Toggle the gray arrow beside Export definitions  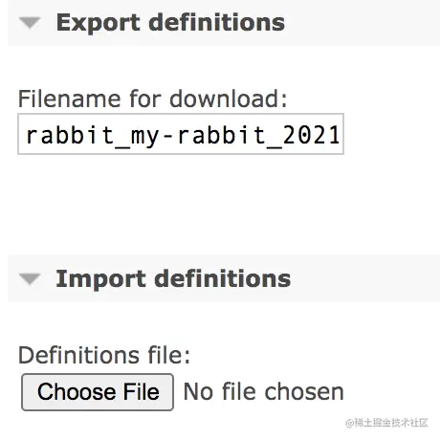click(x=30, y=23)
